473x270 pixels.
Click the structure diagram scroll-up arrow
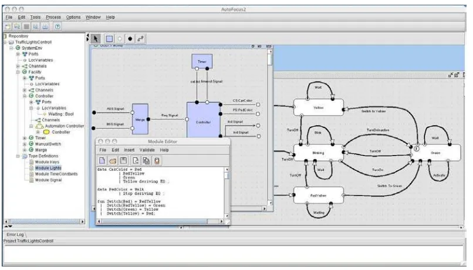pos(271,52)
